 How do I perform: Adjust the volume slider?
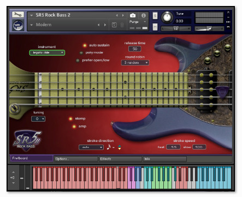tap(209, 28)
